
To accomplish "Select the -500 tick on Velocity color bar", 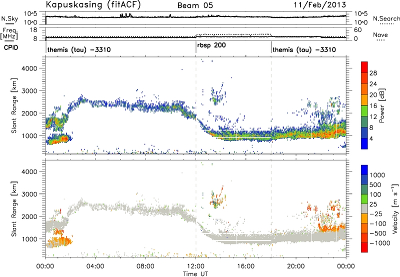I will [x=377, y=233].
